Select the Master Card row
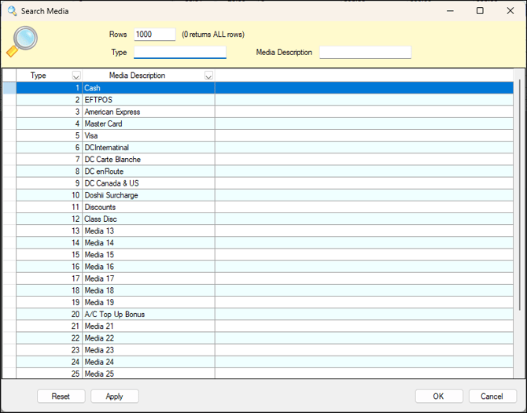 point(264,124)
